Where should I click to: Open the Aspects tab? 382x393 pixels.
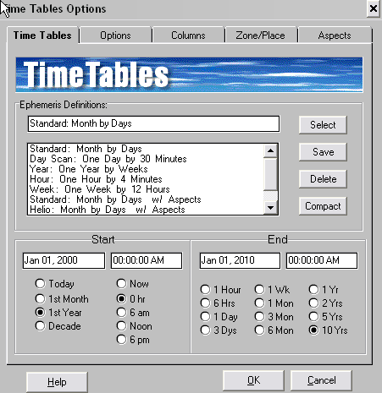pos(335,35)
